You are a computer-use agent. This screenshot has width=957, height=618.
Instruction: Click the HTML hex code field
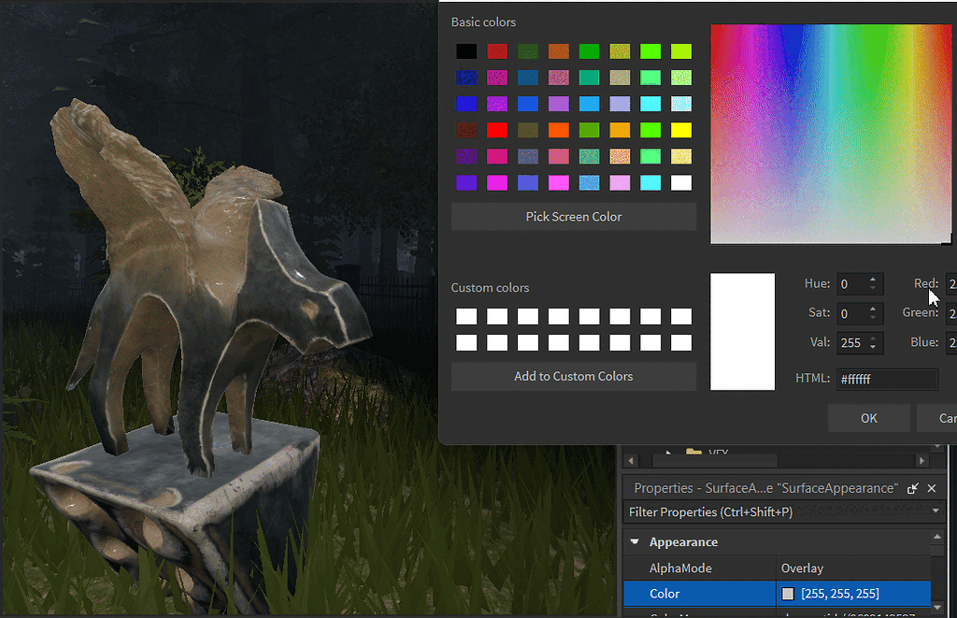[x=888, y=379]
